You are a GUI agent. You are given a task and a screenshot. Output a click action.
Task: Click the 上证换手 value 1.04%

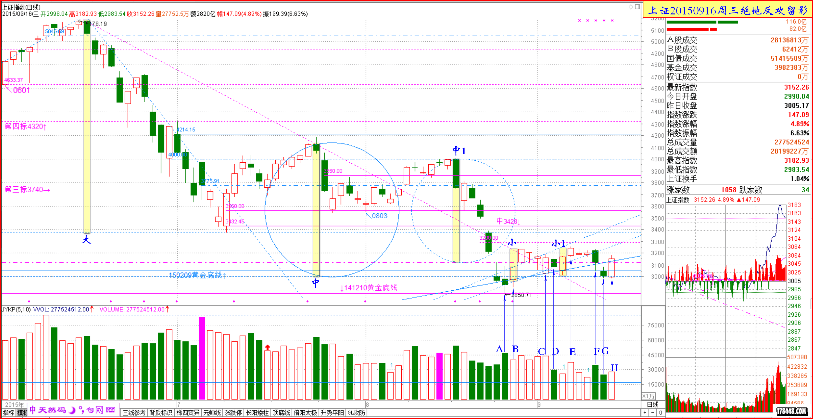point(800,179)
